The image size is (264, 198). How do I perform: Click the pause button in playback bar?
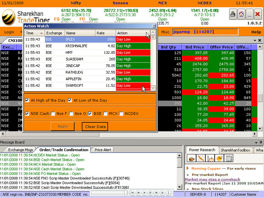[150, 193]
